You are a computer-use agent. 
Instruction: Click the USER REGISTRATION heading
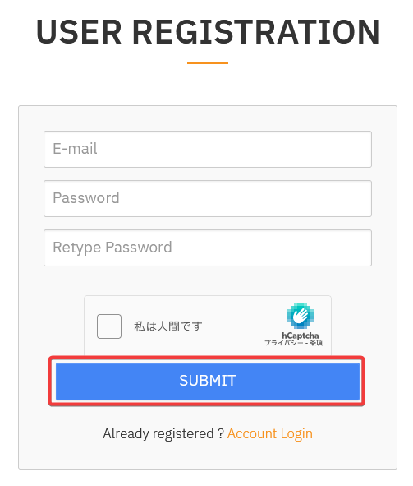[208, 31]
